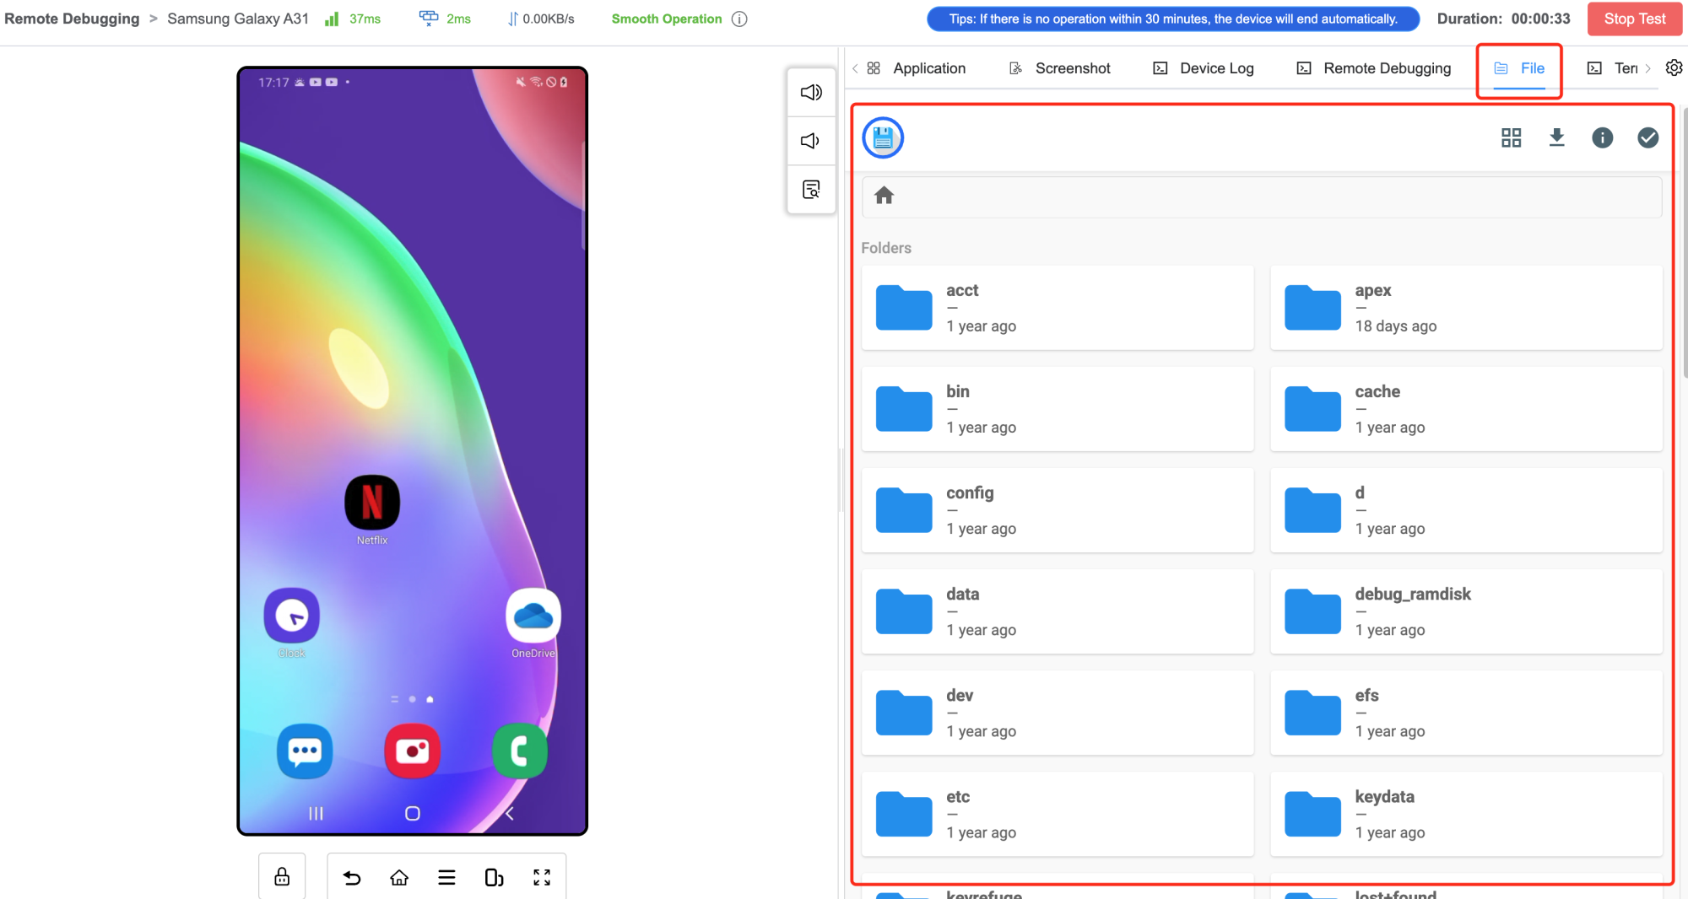Click the 2ms delay indicator
Image resolution: width=1688 pixels, height=899 pixels.
click(x=446, y=19)
